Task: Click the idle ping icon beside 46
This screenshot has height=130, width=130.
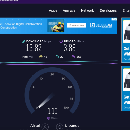Action: pyautogui.click(x=41, y=57)
